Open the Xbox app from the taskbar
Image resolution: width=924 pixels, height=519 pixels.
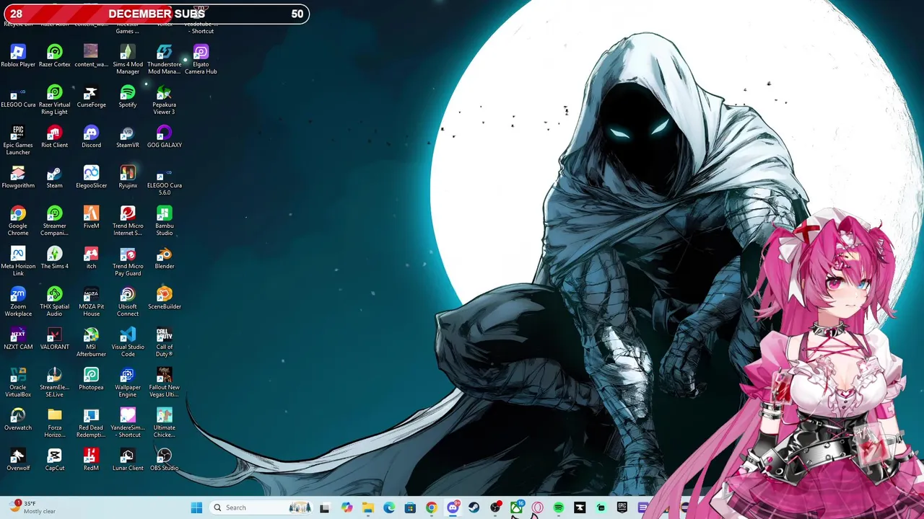click(x=517, y=507)
